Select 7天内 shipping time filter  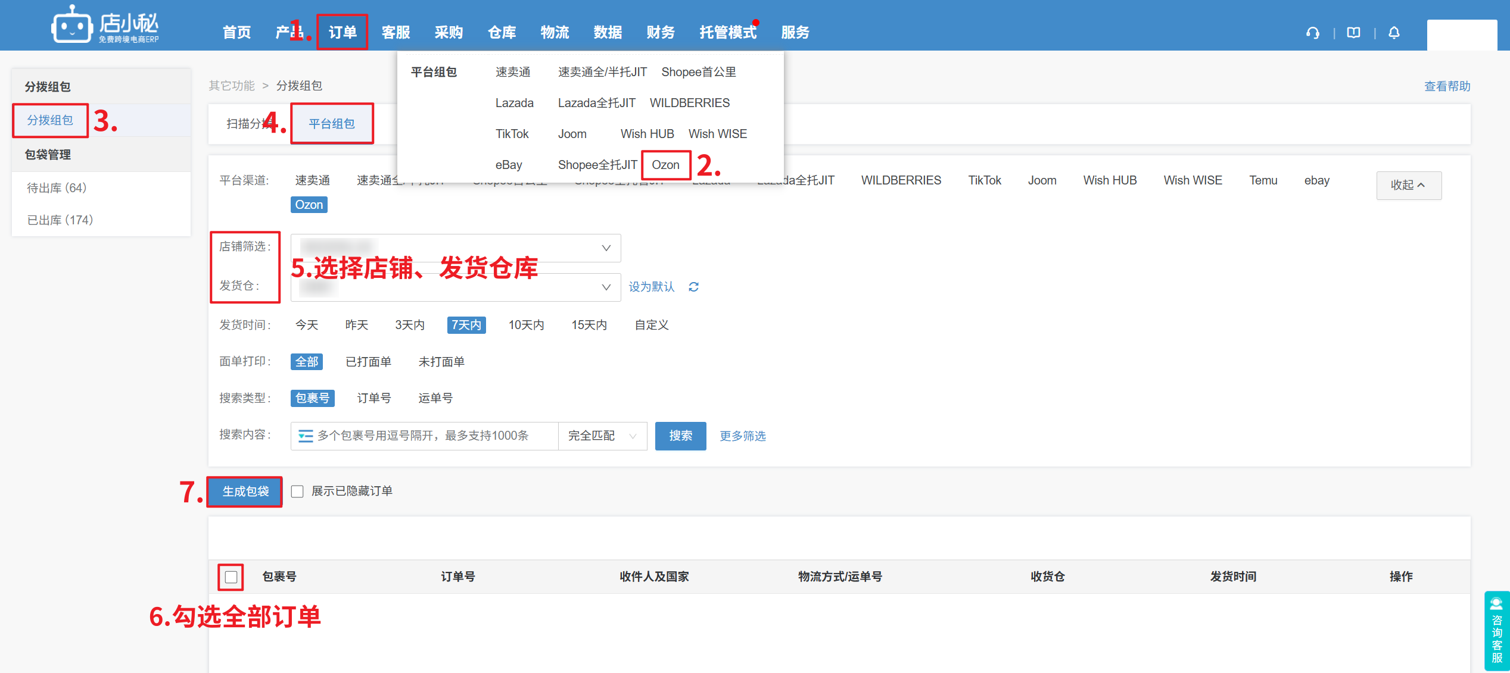466,325
